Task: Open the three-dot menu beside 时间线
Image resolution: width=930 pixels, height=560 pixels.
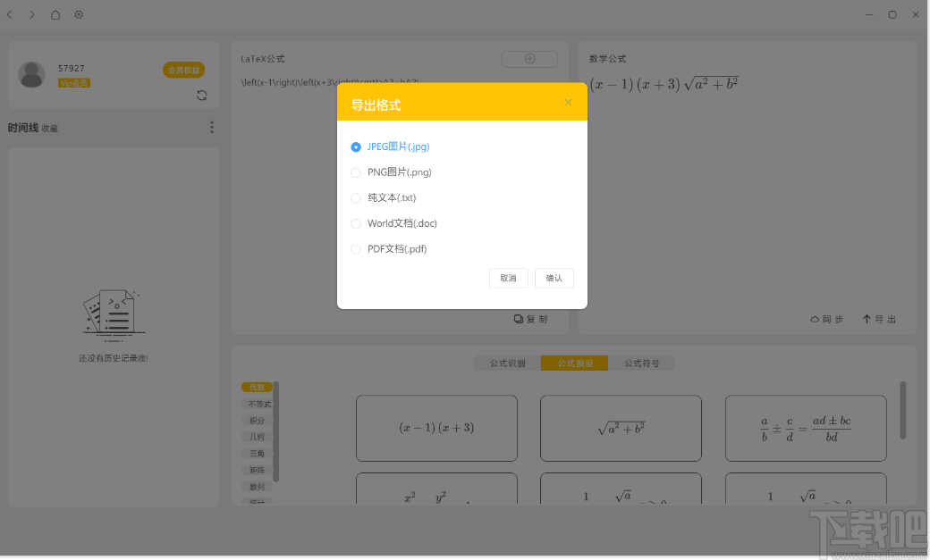Action: point(212,127)
